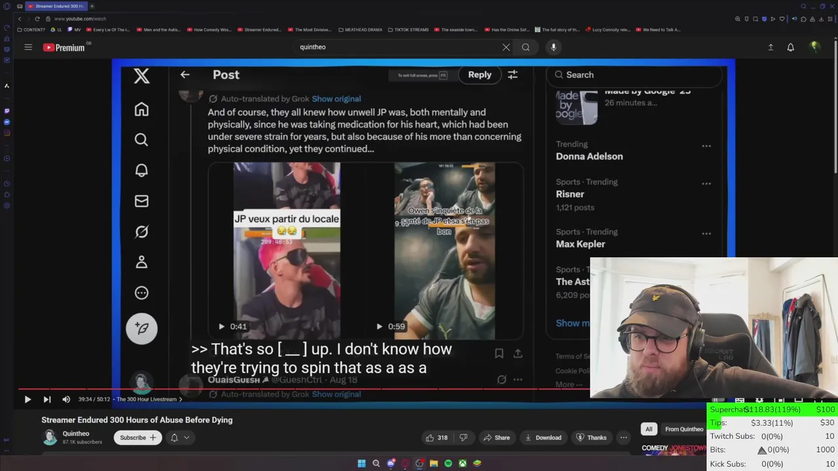Viewport: 838px width, 471px height.
Task: Go back with the browser back arrow
Action: (20, 19)
